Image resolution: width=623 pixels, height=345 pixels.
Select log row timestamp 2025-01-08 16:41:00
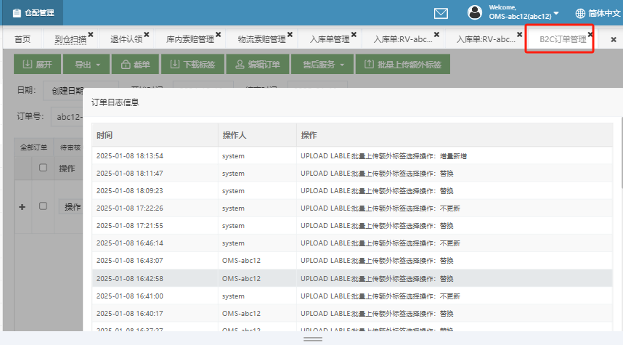tap(129, 296)
